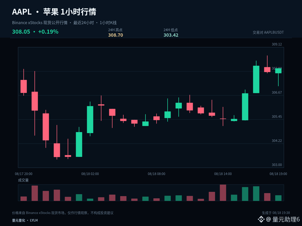
Task: Select the 24H high value 308.70
Action: click(116, 35)
